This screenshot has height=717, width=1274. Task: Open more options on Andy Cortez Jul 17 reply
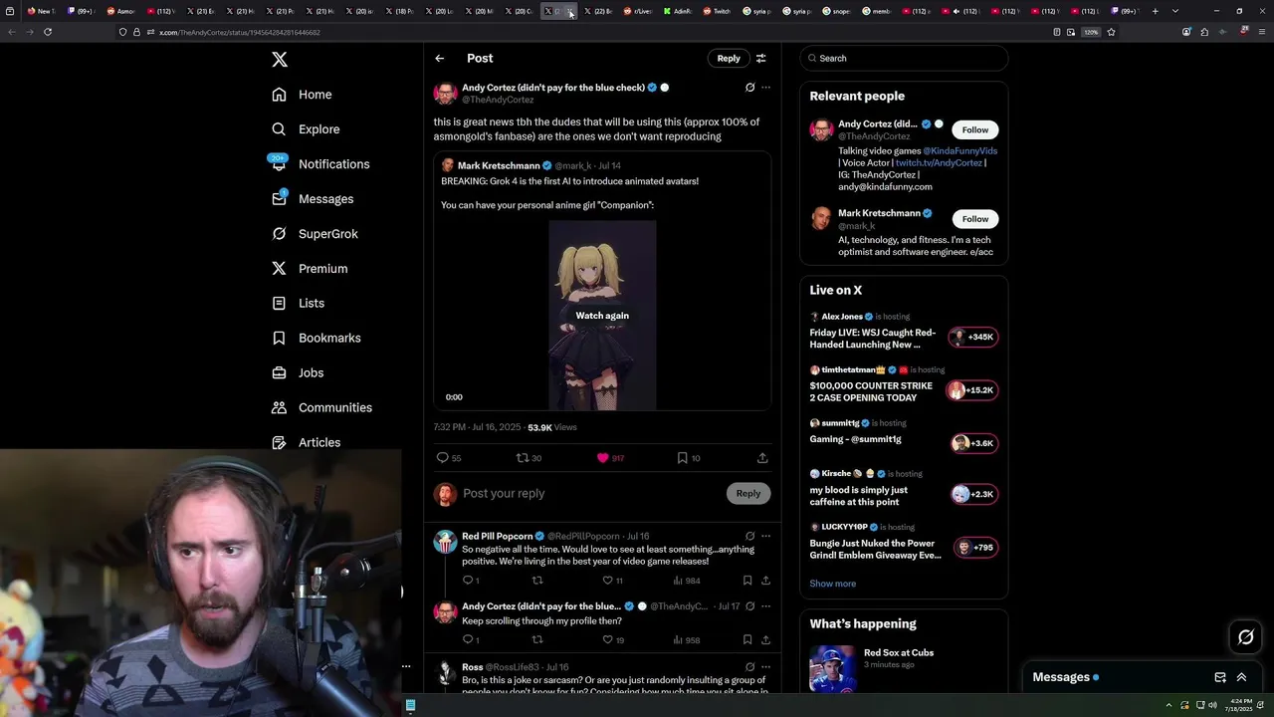tap(765, 606)
